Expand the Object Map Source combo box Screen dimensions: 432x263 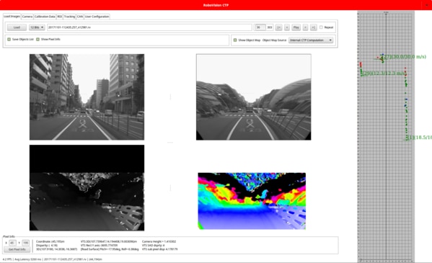(311, 40)
